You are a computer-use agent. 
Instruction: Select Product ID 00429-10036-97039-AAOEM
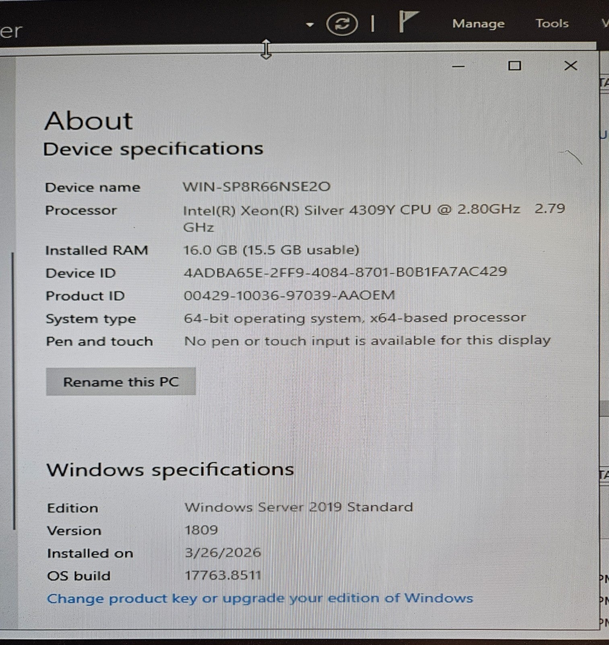pos(289,295)
